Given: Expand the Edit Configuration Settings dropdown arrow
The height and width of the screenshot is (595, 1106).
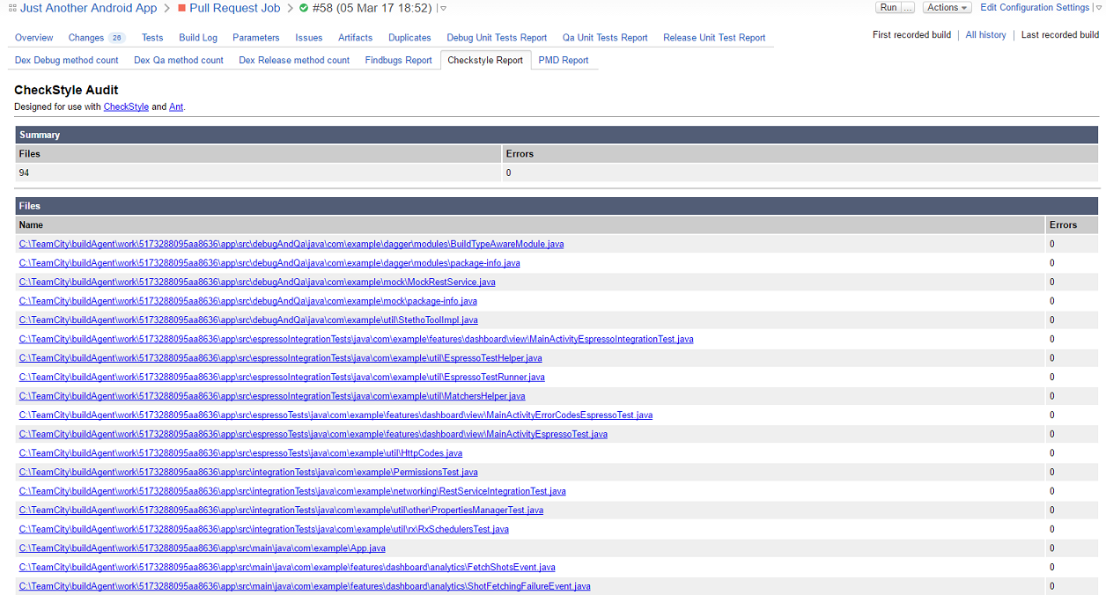Looking at the screenshot, I should tap(1097, 8).
